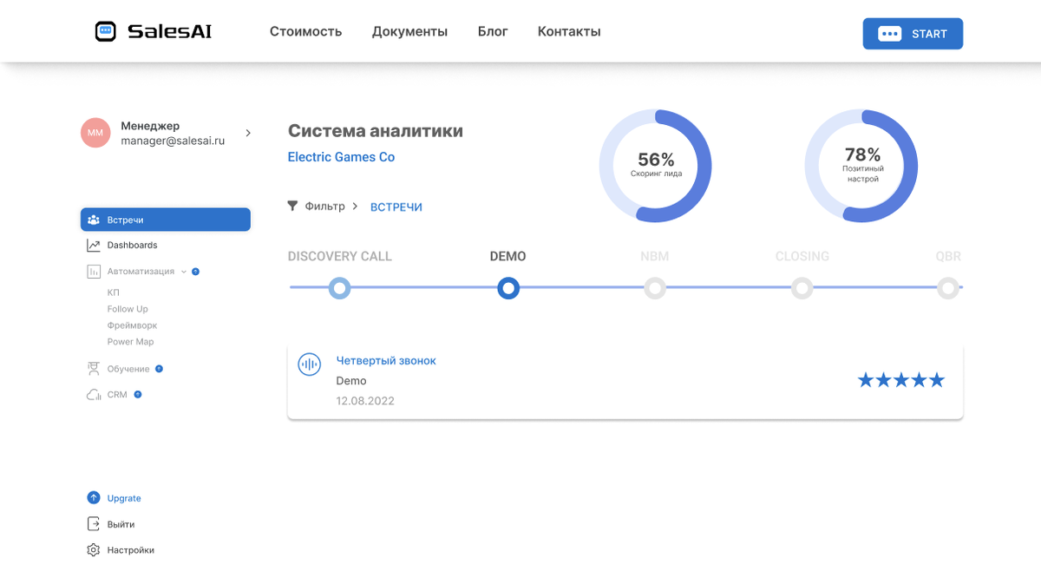Viewport: 1041px width, 571px height.
Task: Click the blue badge next to Автоматизация
Action: [x=195, y=272]
